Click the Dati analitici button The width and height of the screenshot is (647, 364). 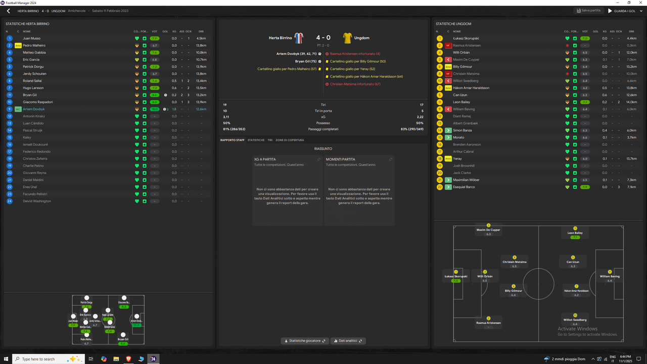pyautogui.click(x=348, y=341)
